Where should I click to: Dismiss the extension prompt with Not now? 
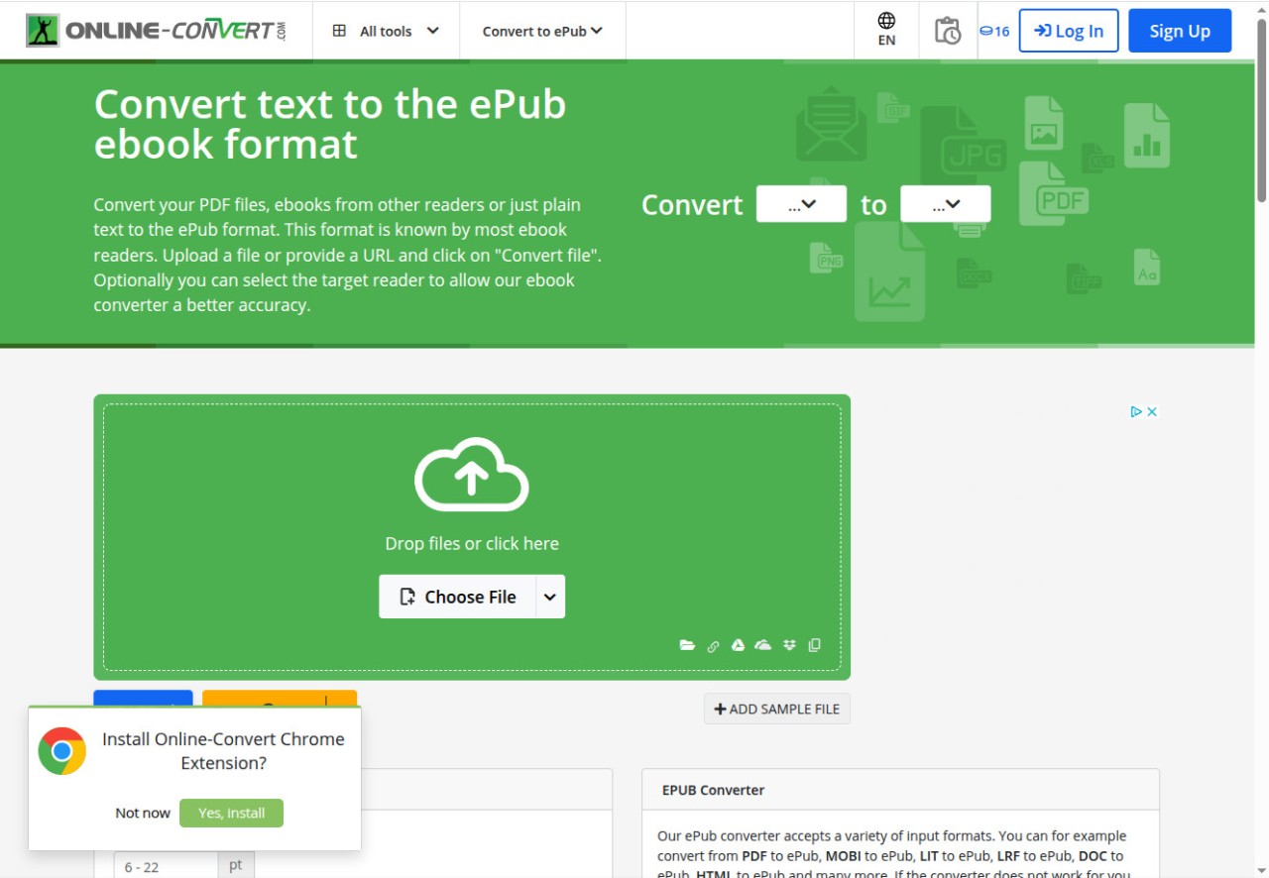click(143, 813)
